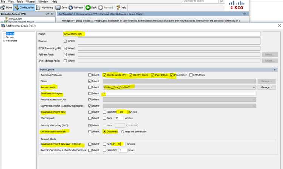The height and width of the screenshot is (169, 283).
Task: Check None for Idle Timeout
Action: click(105, 118)
